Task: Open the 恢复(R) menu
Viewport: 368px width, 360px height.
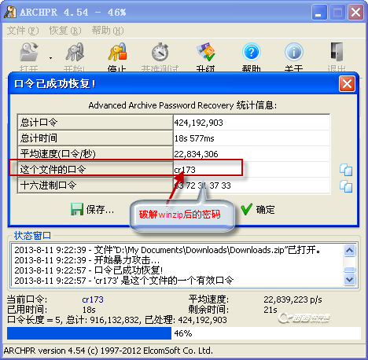Action: click(x=65, y=31)
